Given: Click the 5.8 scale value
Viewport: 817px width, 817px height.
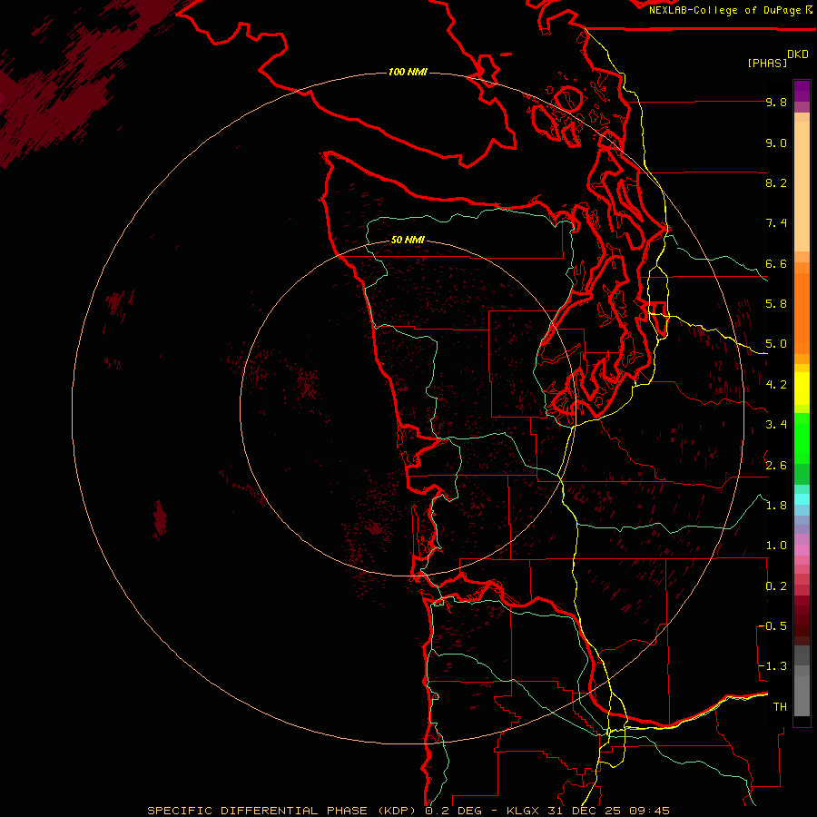Looking at the screenshot, I should point(776,304).
